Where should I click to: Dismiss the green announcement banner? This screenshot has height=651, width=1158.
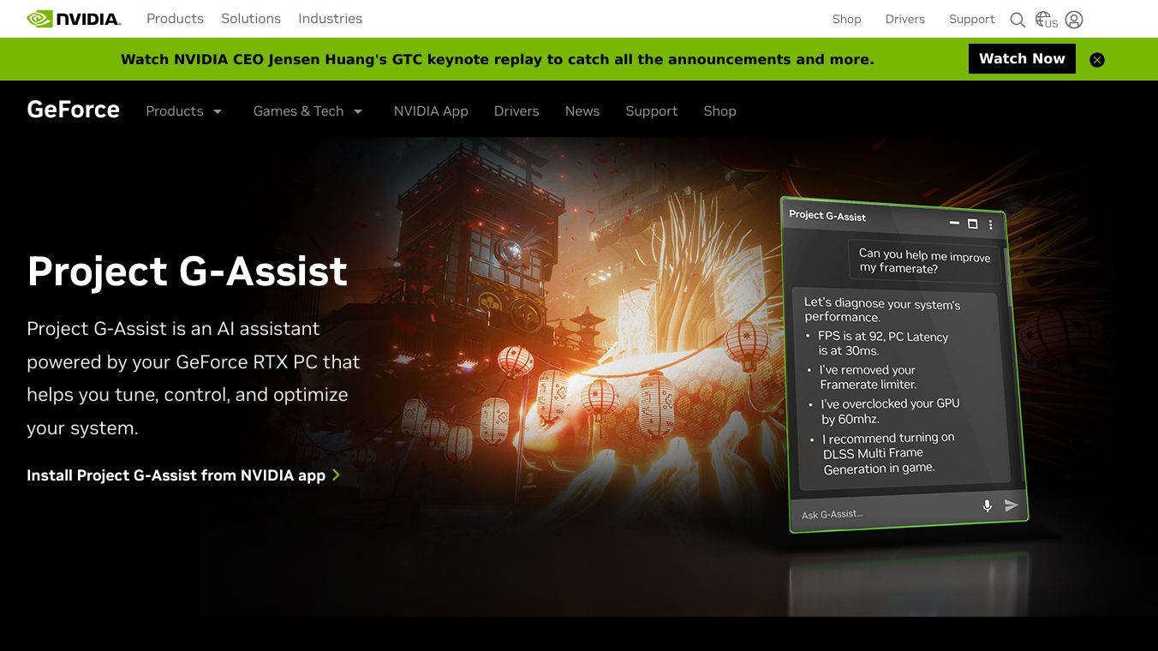click(1097, 60)
